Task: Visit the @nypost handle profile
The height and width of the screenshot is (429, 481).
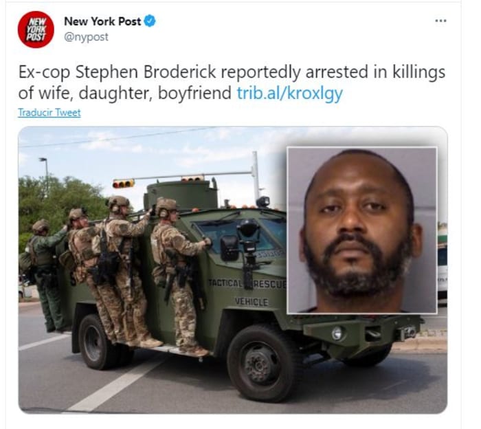Action: pyautogui.click(x=86, y=37)
